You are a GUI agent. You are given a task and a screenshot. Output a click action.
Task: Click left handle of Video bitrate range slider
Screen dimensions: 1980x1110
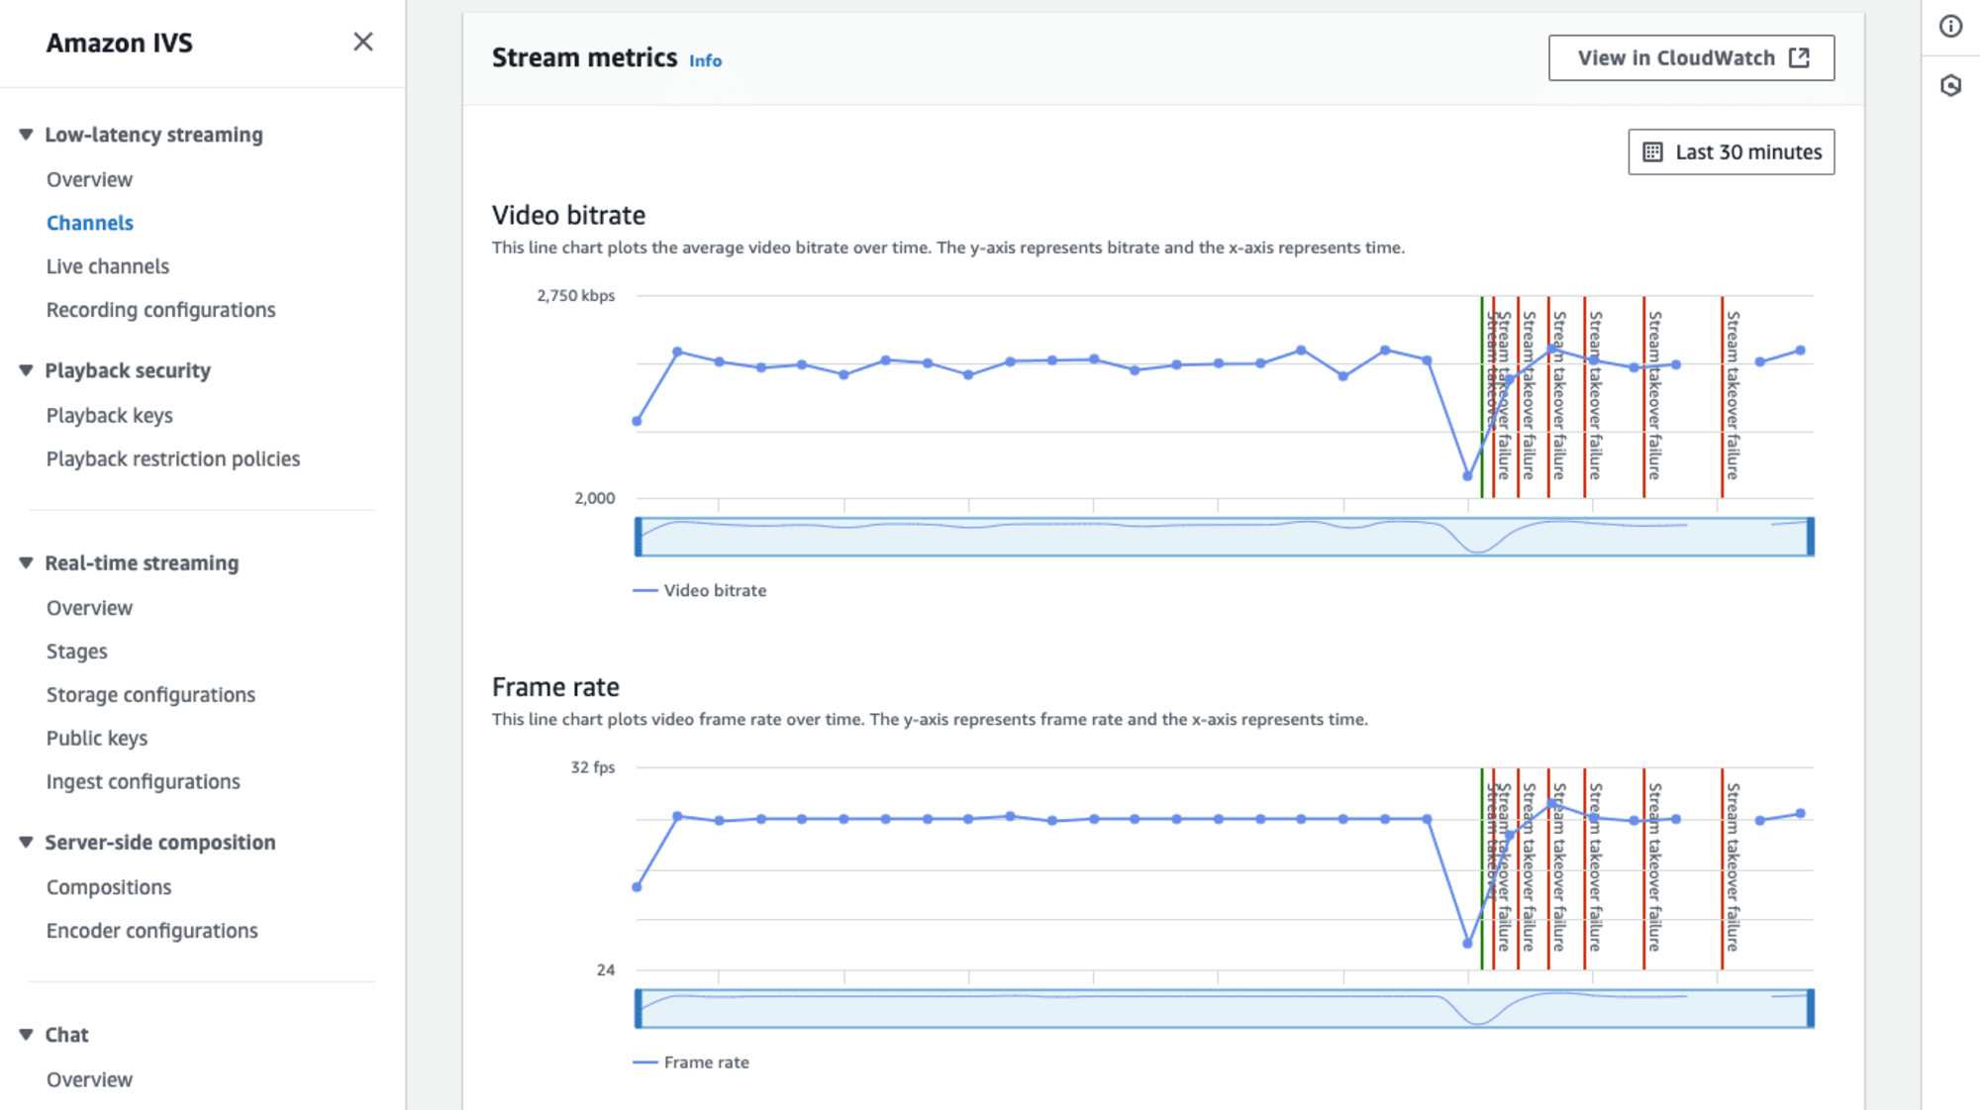[x=639, y=537]
